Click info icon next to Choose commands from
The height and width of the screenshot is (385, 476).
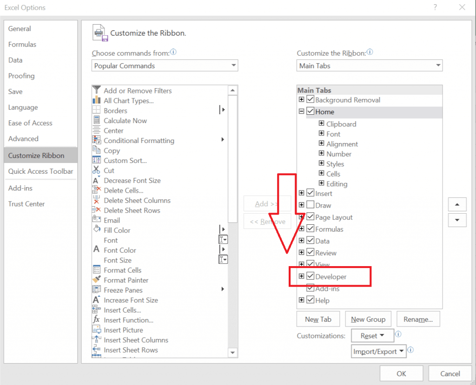tap(173, 52)
